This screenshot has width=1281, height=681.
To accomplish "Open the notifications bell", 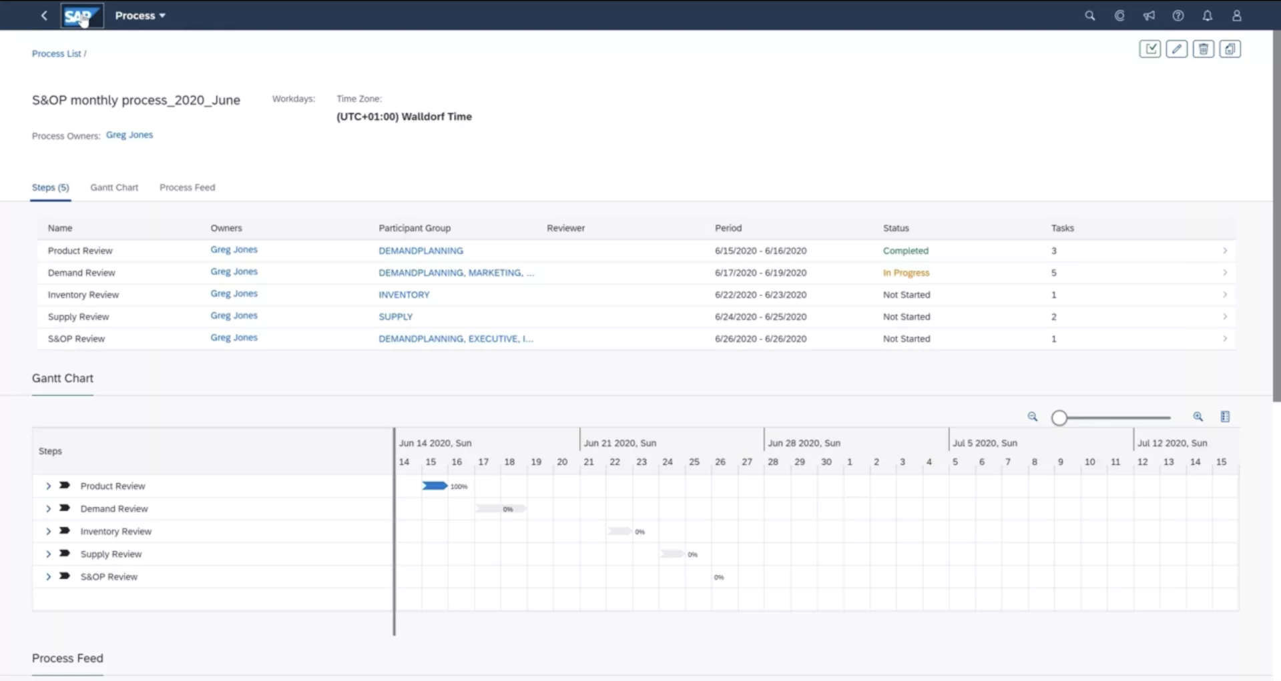I will tap(1207, 15).
